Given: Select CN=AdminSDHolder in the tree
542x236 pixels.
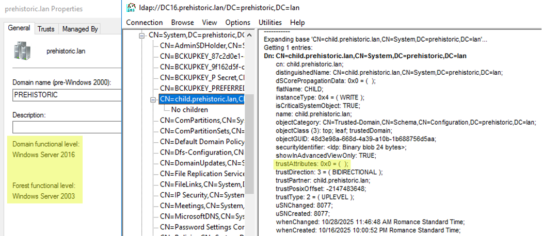Looking at the screenshot, I should point(202,45).
